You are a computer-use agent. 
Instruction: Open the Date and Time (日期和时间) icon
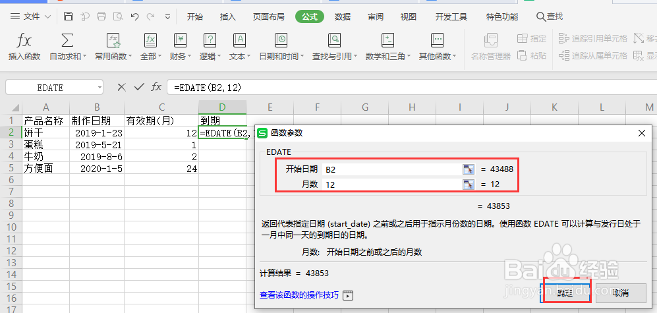click(281, 41)
